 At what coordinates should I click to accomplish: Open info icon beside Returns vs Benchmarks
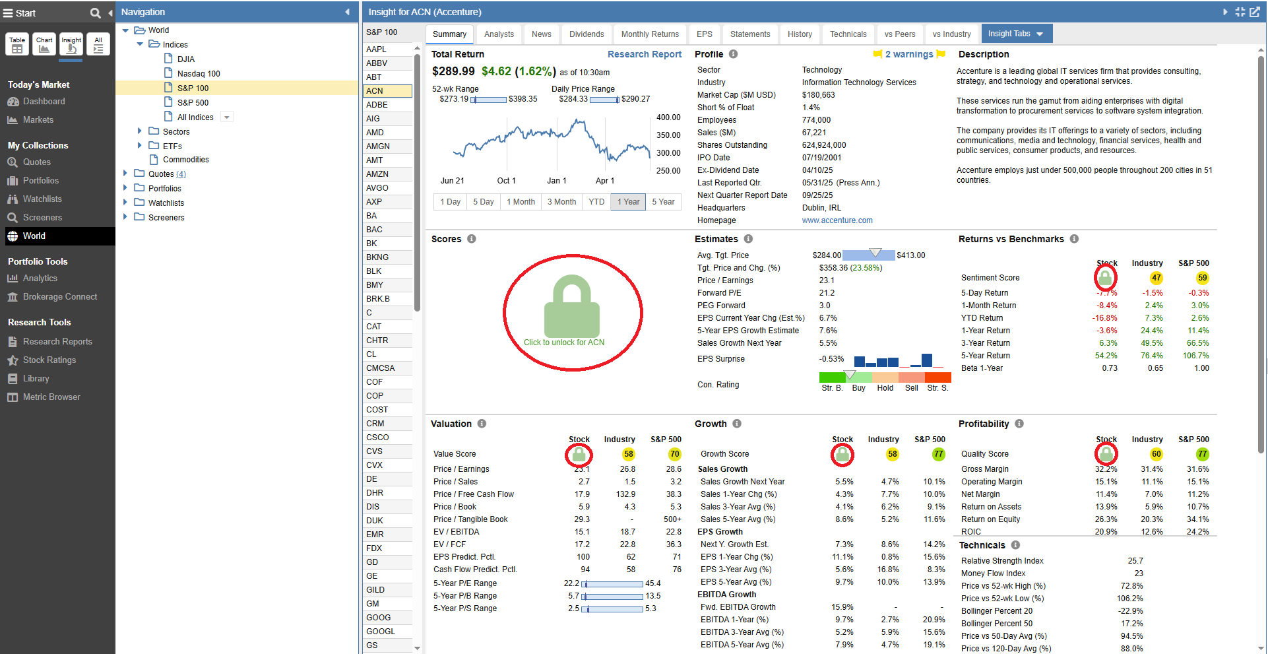pyautogui.click(x=1074, y=239)
